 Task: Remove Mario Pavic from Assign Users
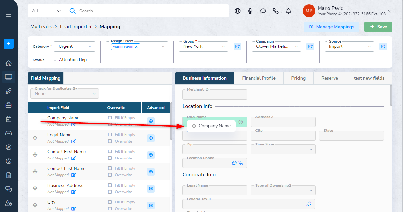tap(136, 47)
